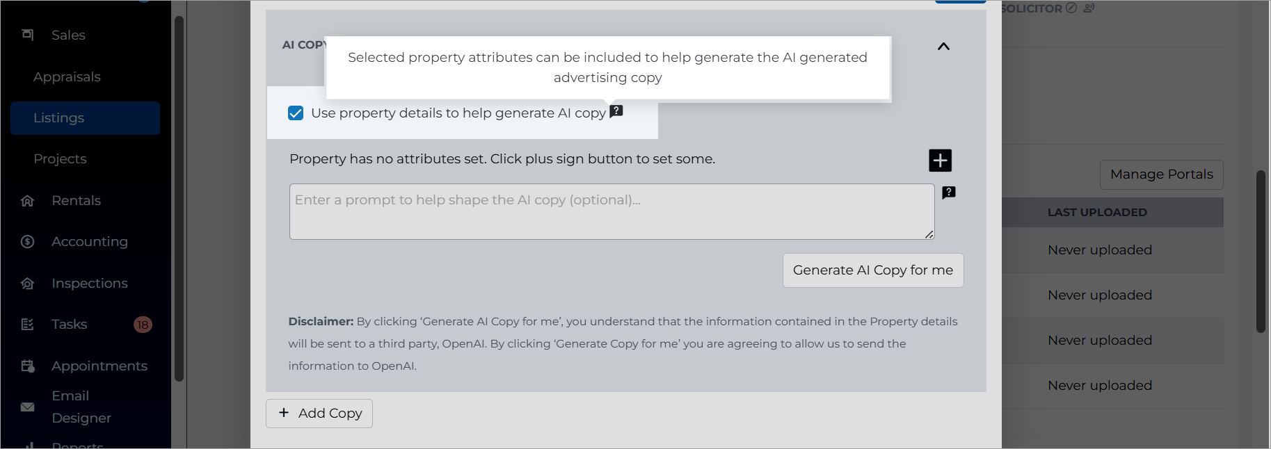The image size is (1271, 449).
Task: Click the AI copy prompt text area
Action: pos(612,212)
